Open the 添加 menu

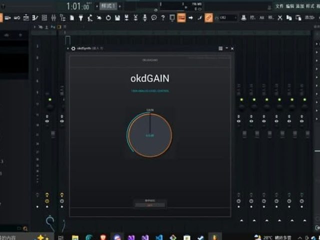(300, 6)
